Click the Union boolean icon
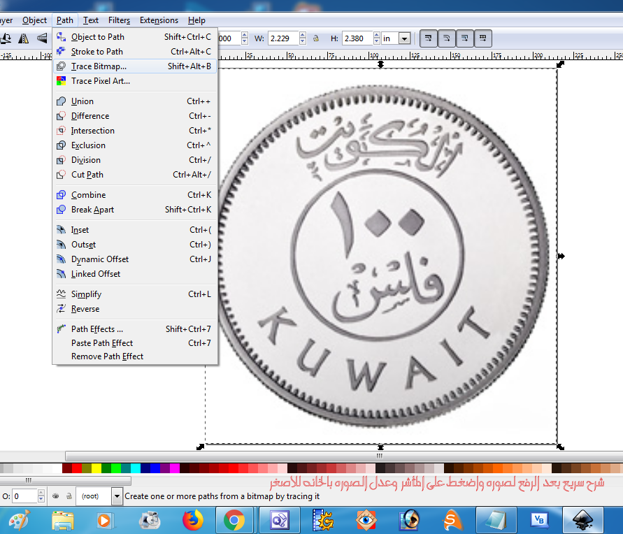This screenshot has height=534, width=623. [62, 101]
